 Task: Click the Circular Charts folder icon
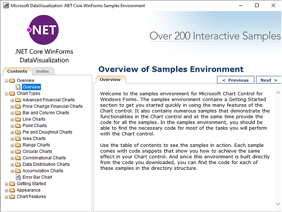[x=18, y=151]
